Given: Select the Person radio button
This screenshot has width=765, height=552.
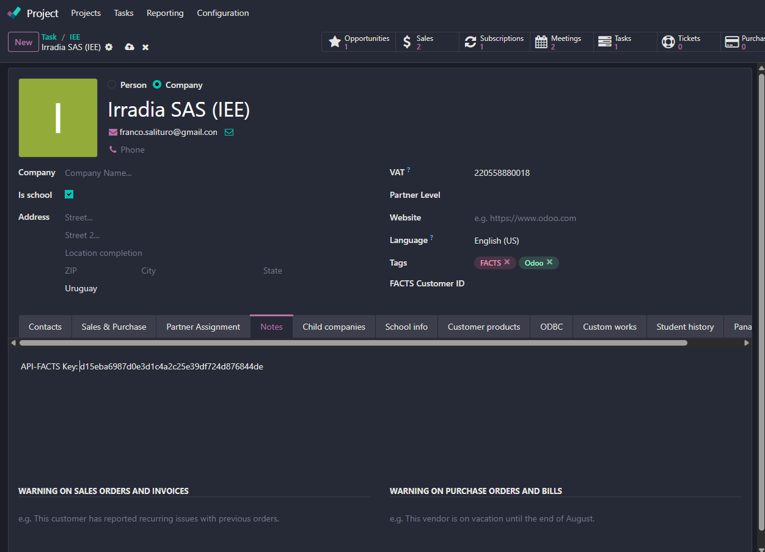Looking at the screenshot, I should [112, 85].
